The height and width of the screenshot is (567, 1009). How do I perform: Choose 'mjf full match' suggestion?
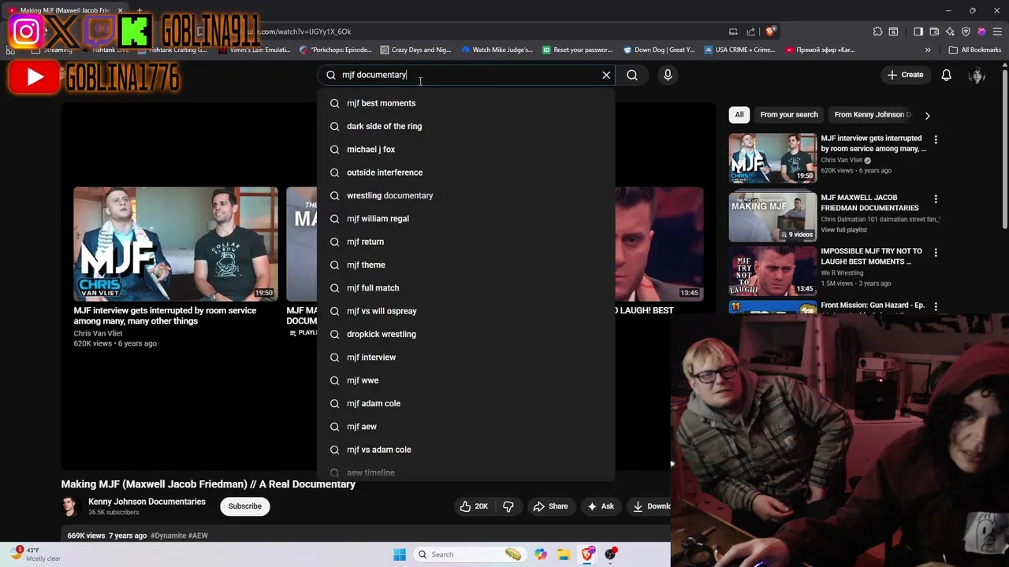(466, 288)
